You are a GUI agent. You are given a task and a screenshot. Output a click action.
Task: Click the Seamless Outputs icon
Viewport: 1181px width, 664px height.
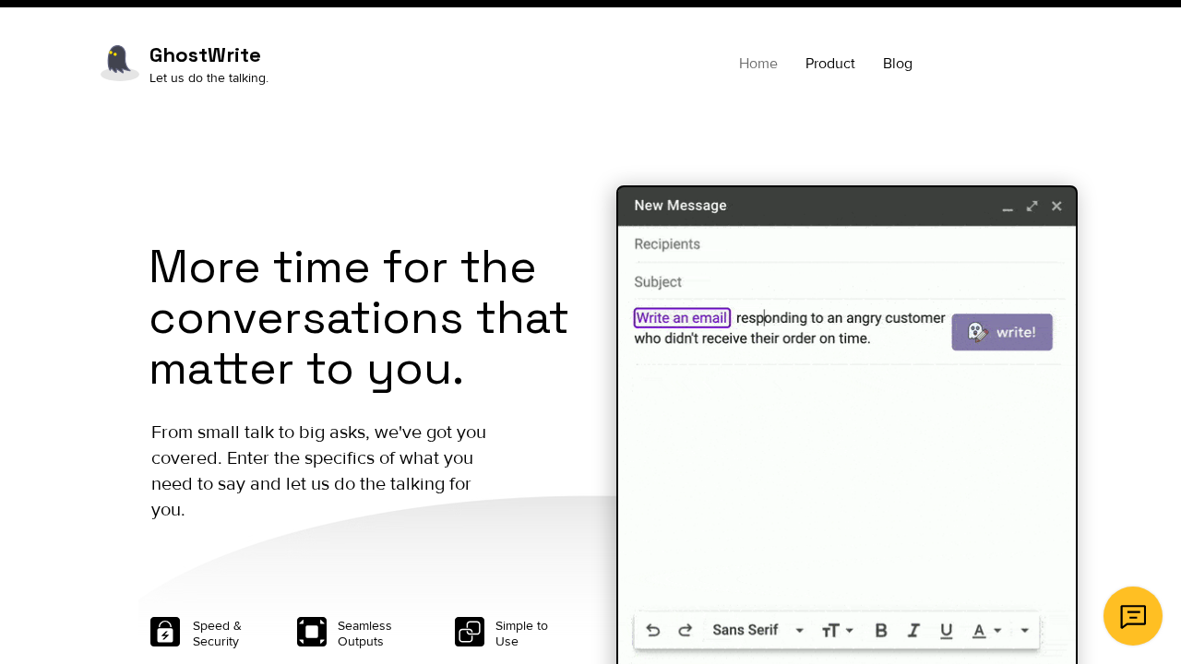pos(312,632)
